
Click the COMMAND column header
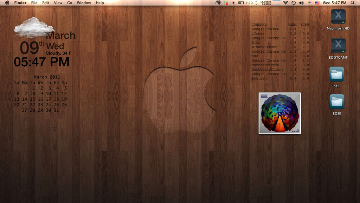coord(259,25)
